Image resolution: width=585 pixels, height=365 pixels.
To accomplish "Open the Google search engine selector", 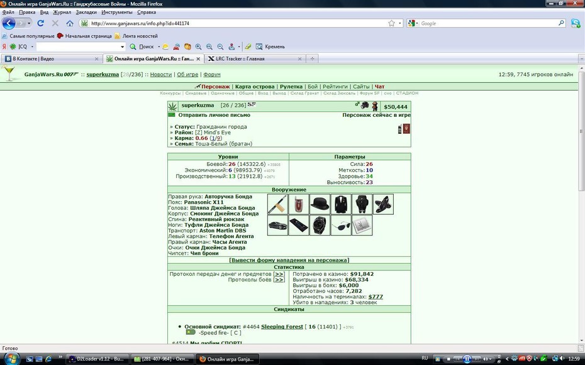I will pos(413,23).
